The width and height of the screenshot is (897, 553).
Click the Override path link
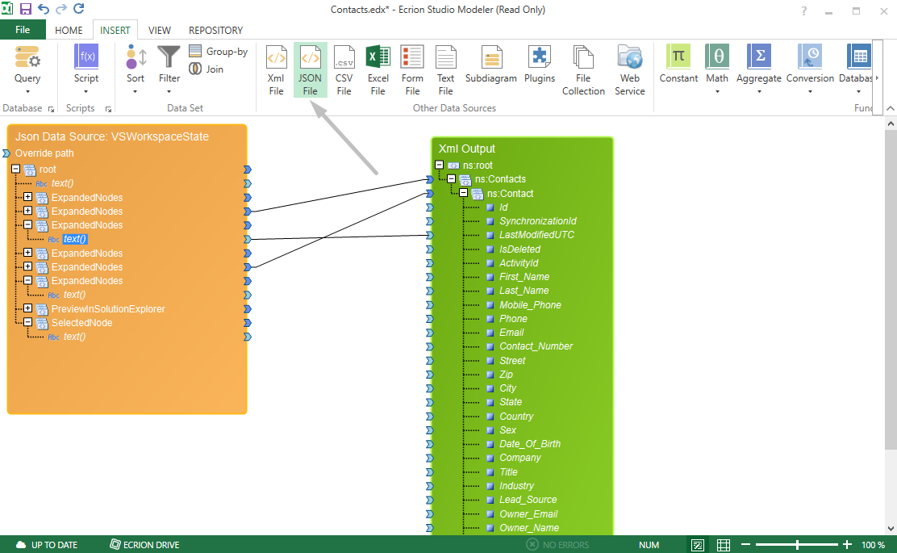44,153
